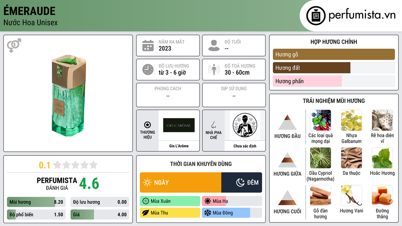Viewport: 402px width, 226px height.
Task: Click the ÉMERAUDE title heading
Action: coord(29,11)
